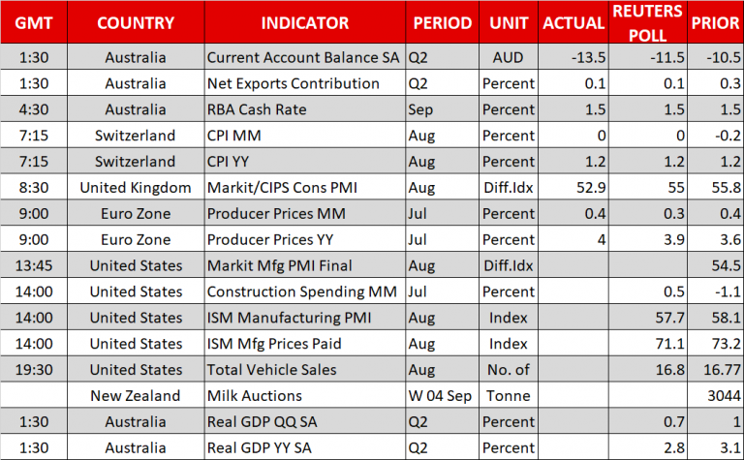Select the COUNTRY column header

135,23
